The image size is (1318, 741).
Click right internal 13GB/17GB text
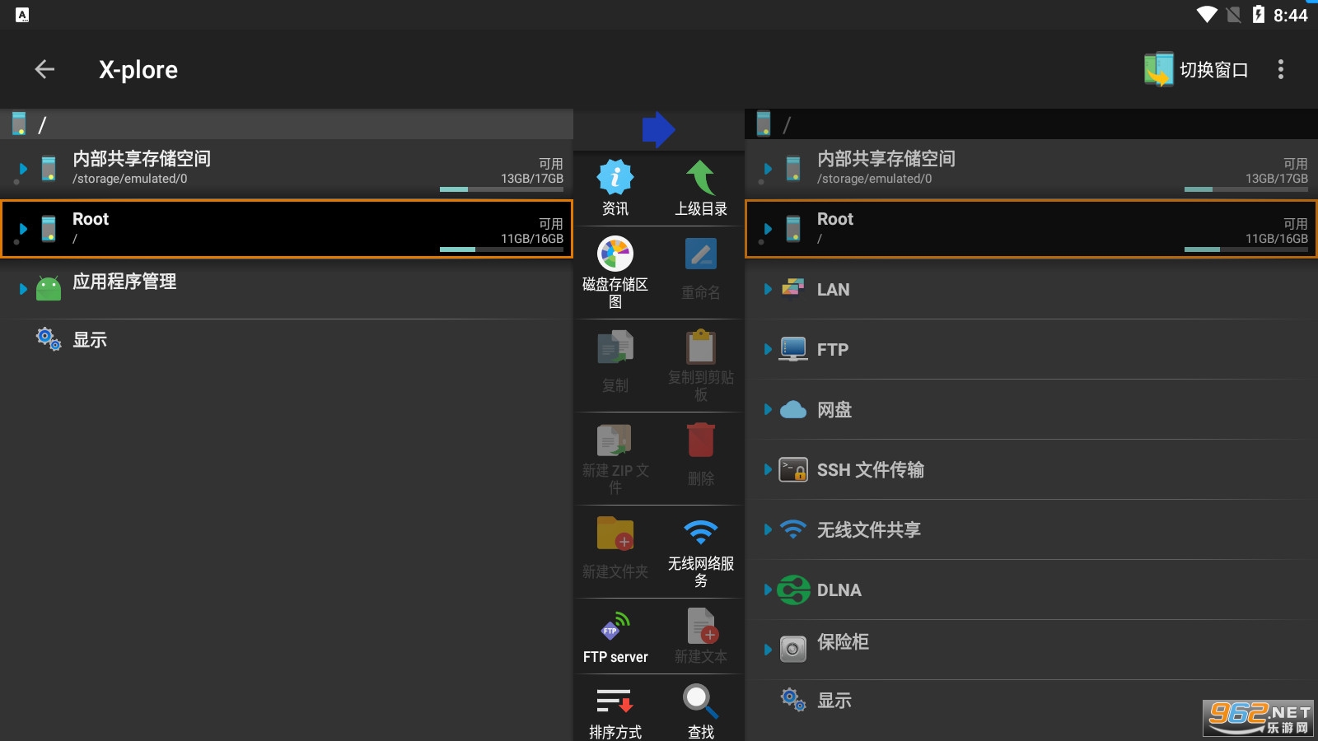tap(1277, 179)
